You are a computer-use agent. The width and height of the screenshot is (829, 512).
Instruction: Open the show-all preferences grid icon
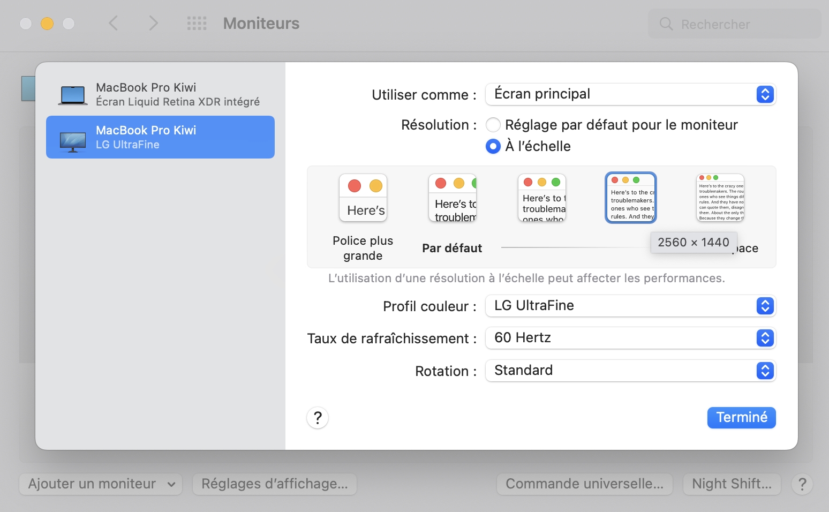pyautogui.click(x=197, y=23)
